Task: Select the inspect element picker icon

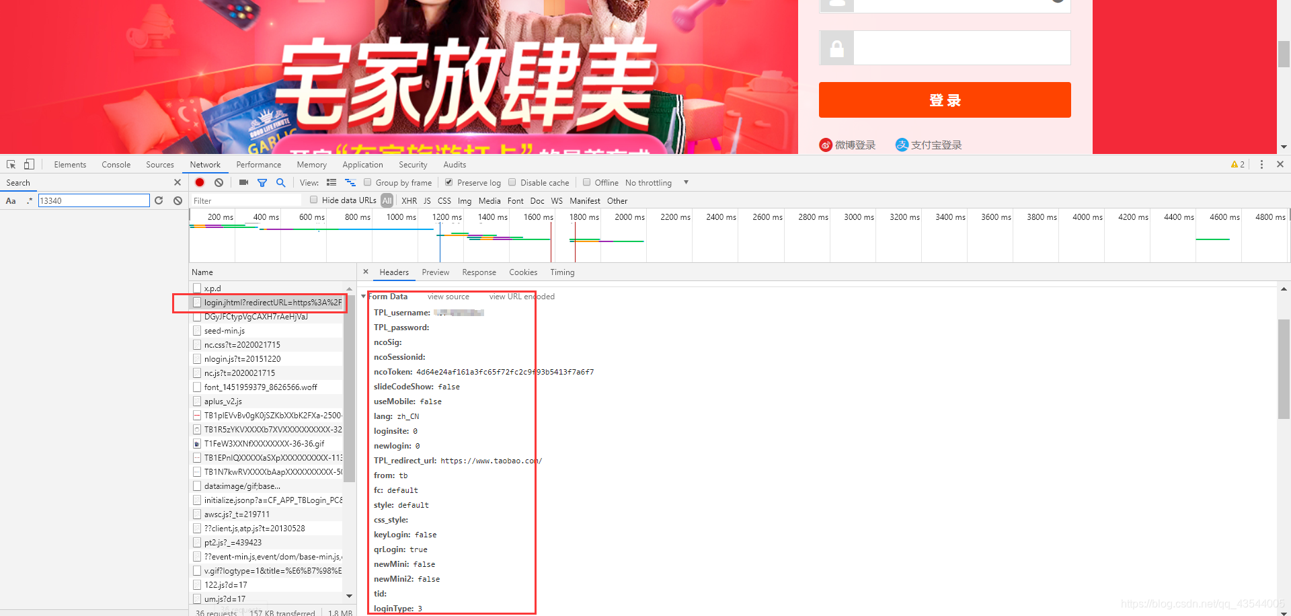Action: tap(11, 164)
